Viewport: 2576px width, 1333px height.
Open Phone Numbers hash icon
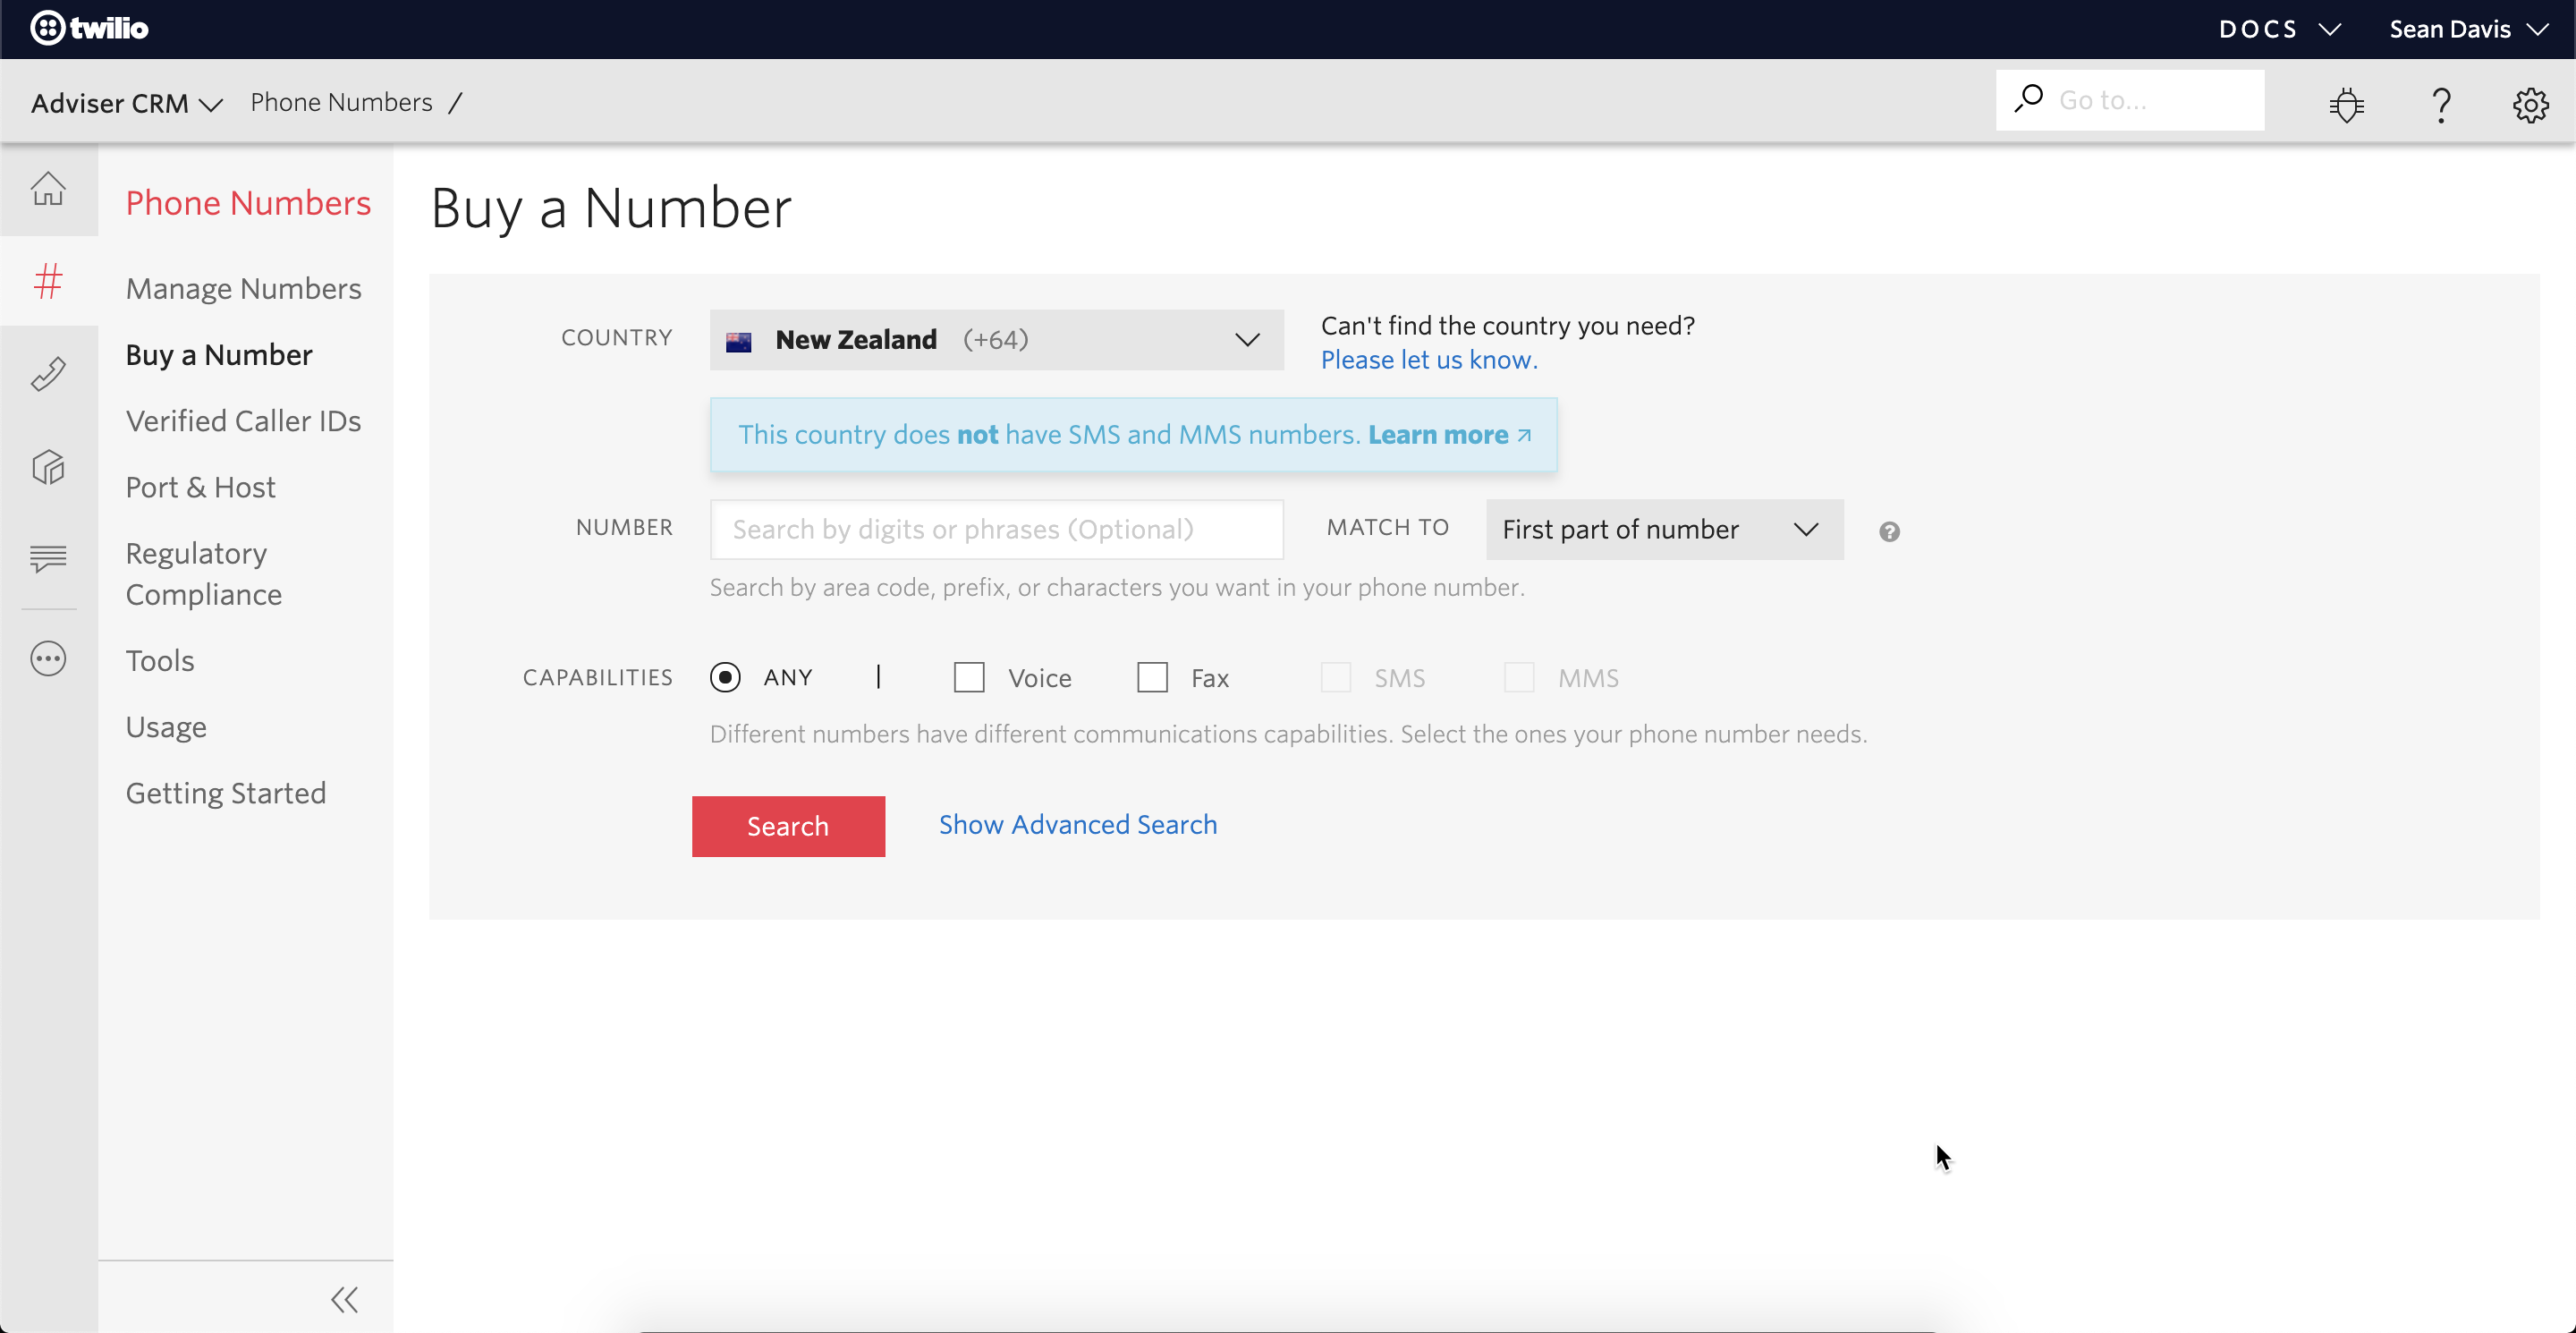(x=48, y=282)
